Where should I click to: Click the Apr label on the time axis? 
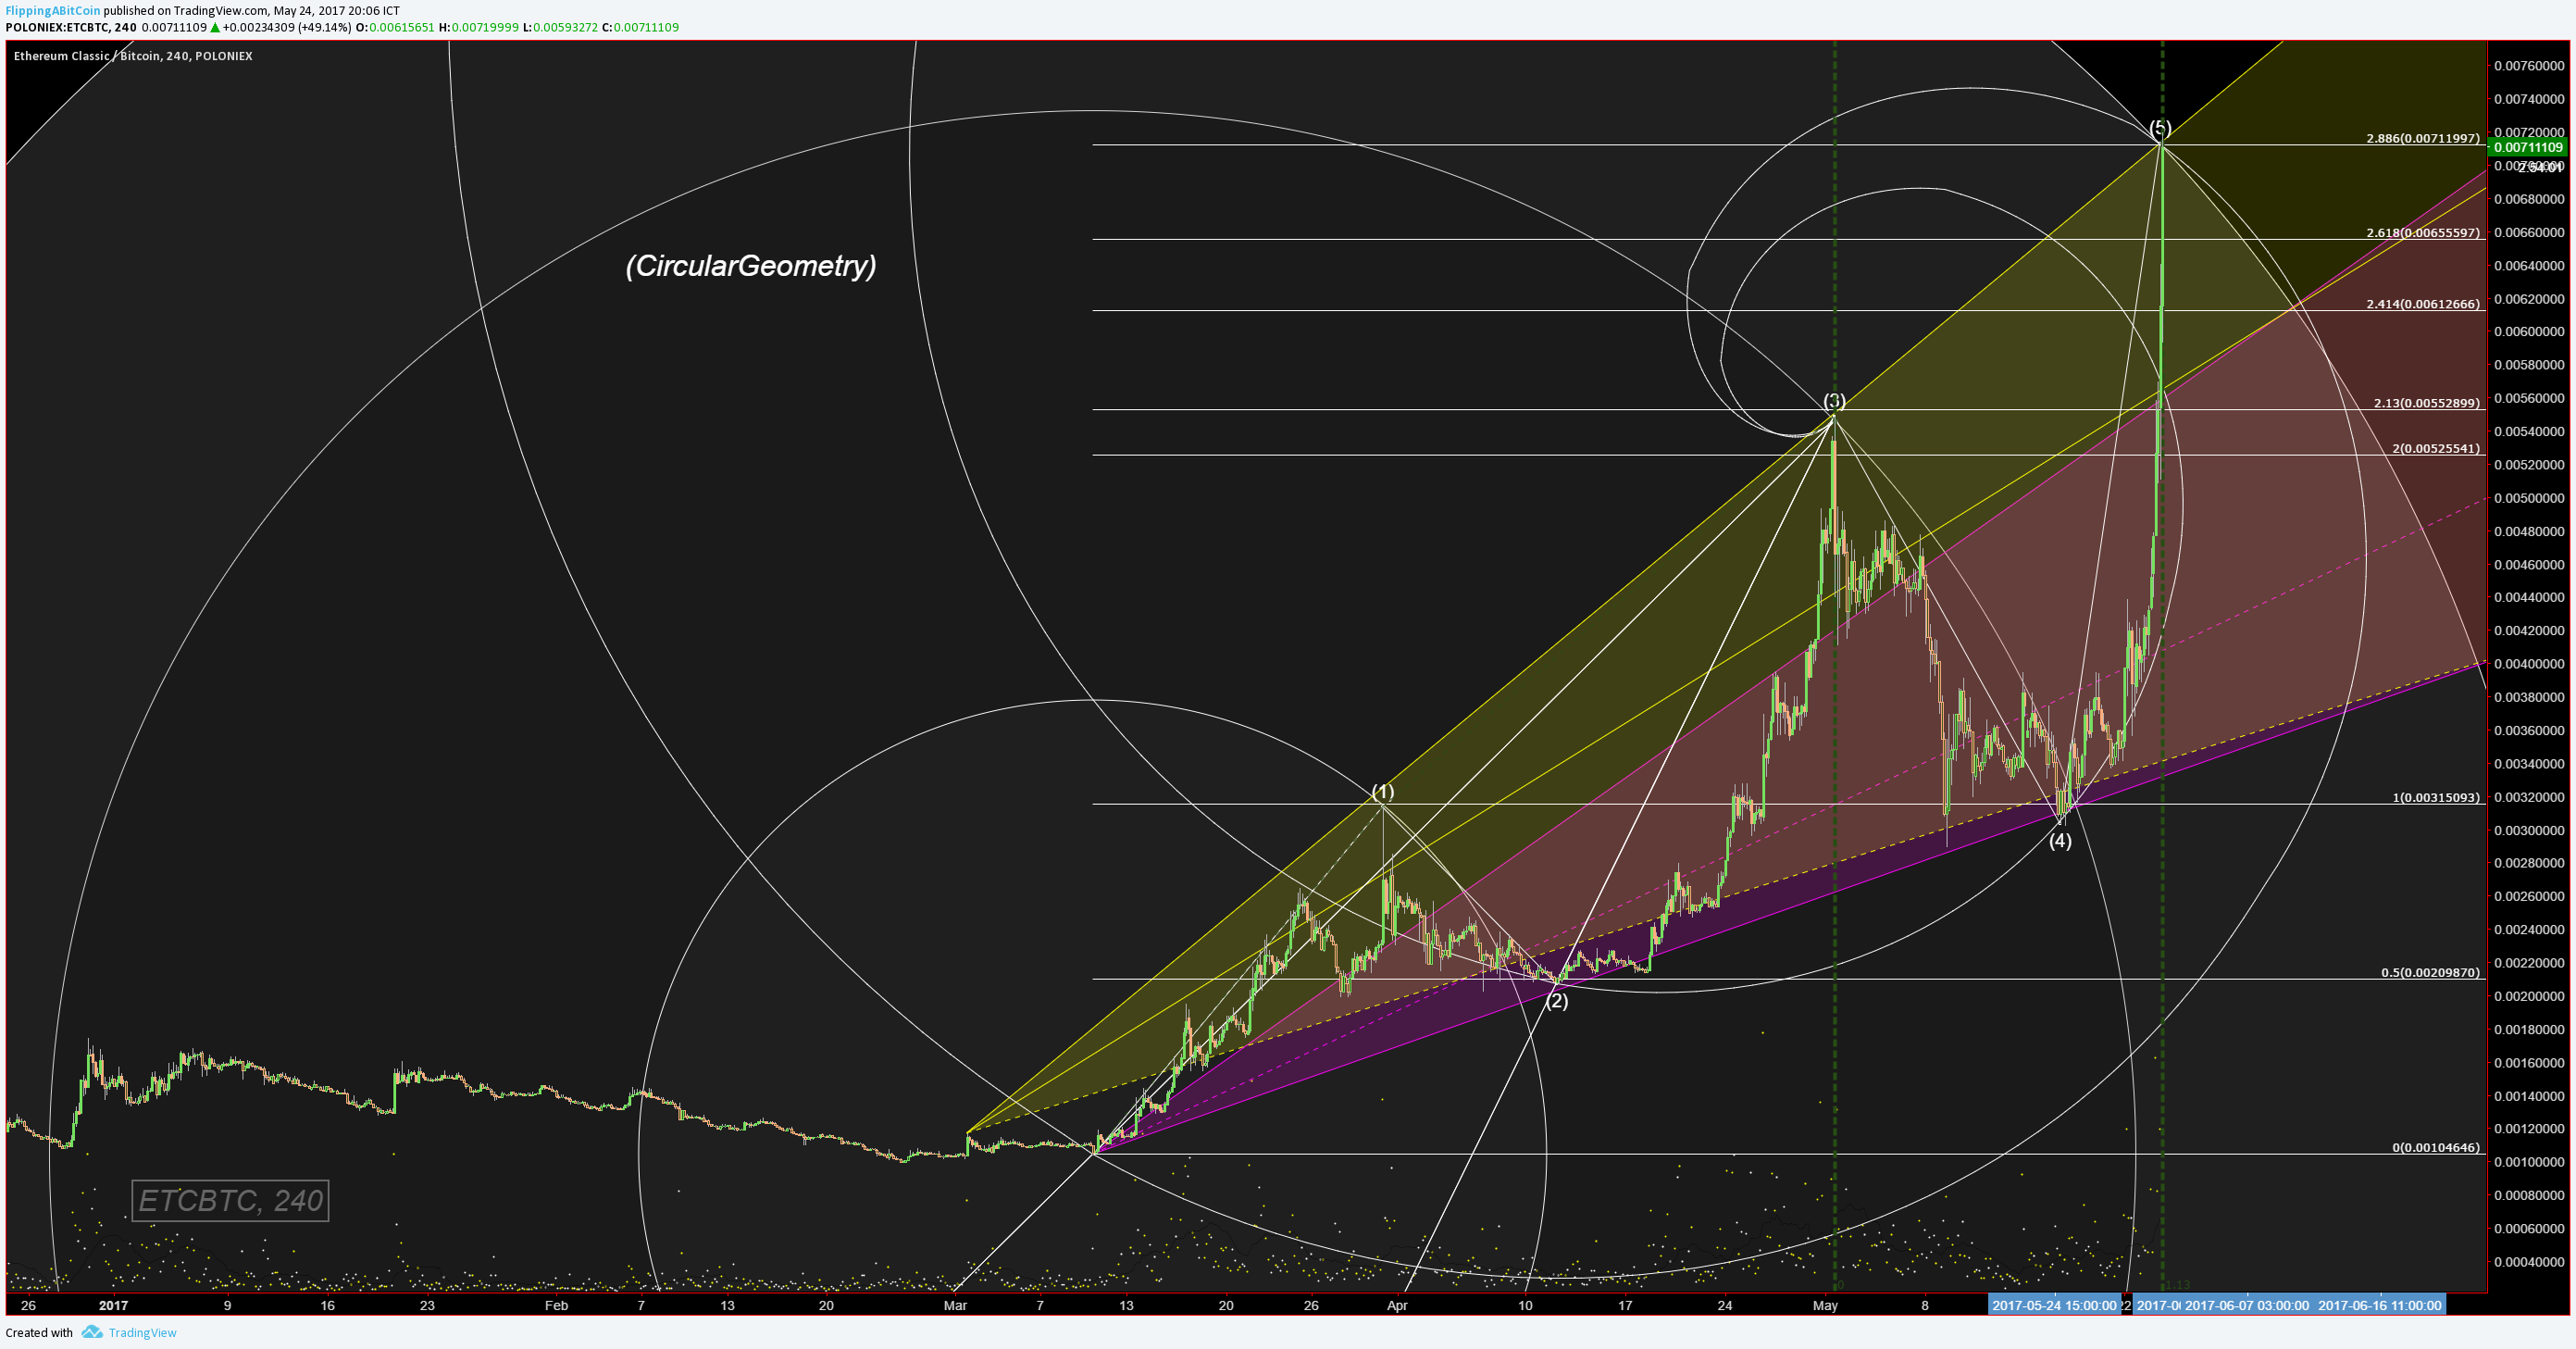coord(1397,1305)
